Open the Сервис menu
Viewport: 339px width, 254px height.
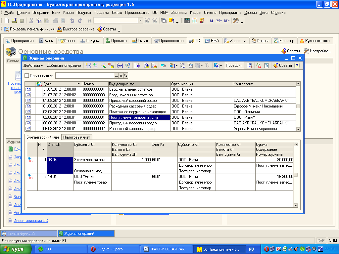pyautogui.click(x=250, y=13)
